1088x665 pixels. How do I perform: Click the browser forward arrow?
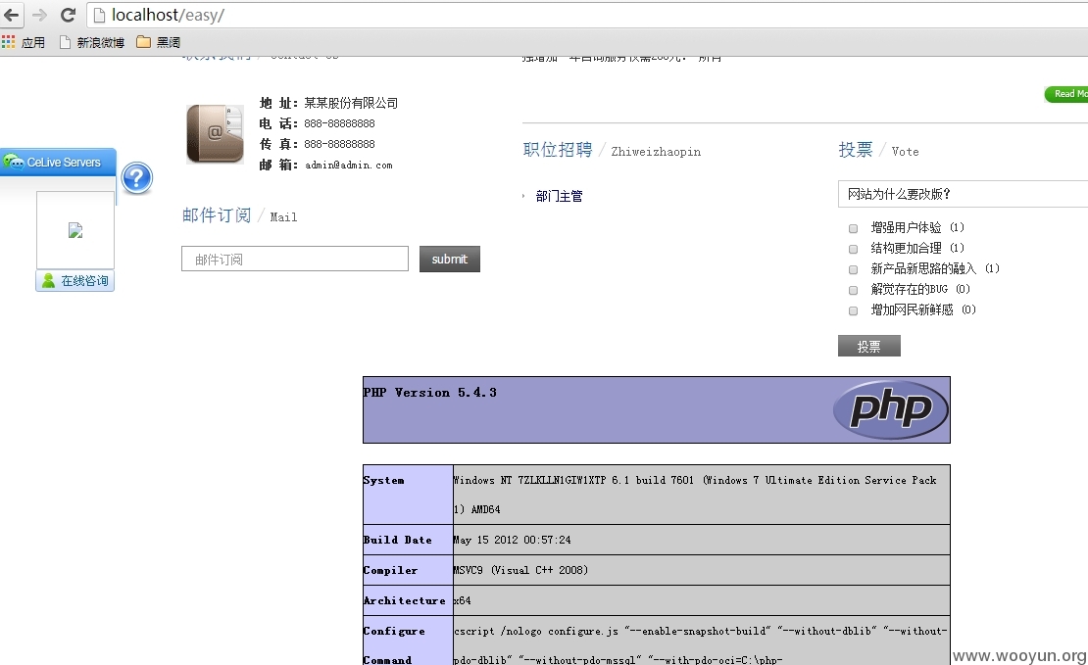pyautogui.click(x=39, y=15)
